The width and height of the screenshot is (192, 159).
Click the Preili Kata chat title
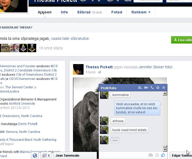108,88
